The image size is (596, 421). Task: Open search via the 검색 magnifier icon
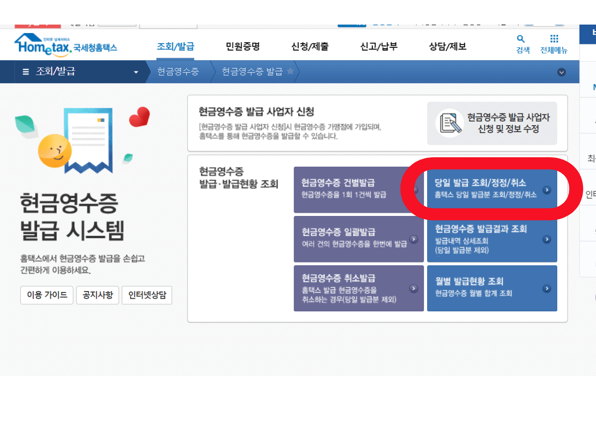tap(521, 40)
